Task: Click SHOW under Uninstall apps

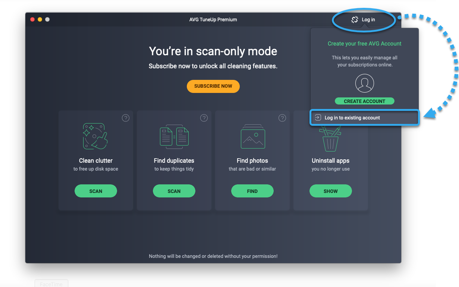Action: click(x=331, y=191)
